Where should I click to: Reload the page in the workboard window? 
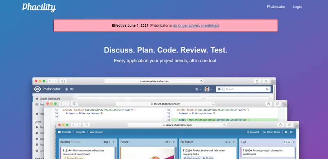225,125
